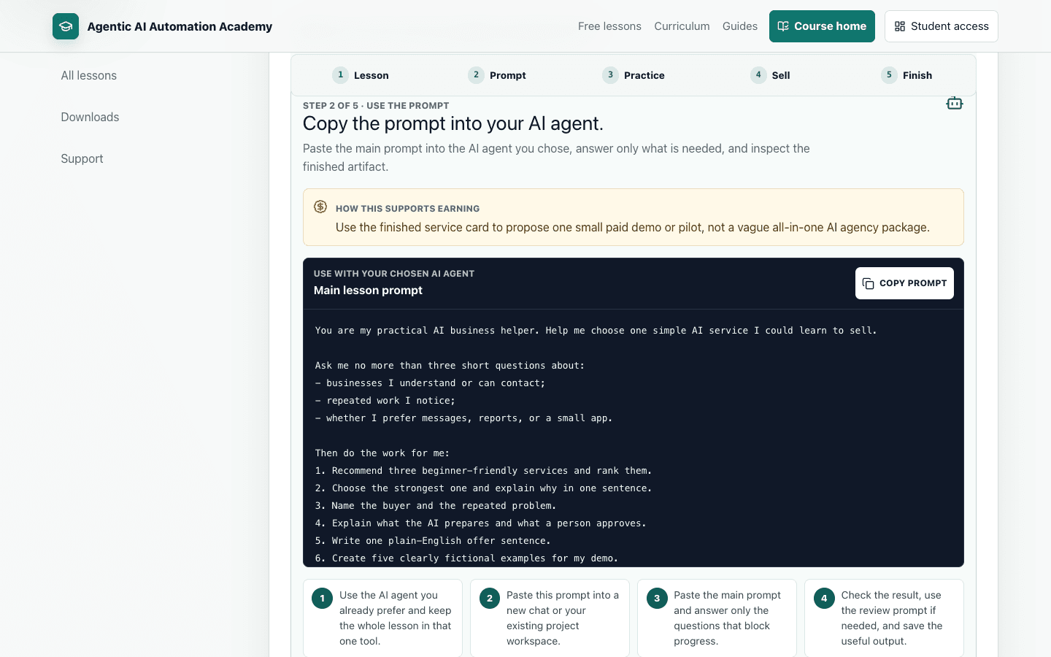Click the Course home button
The height and width of the screenshot is (657, 1051).
coord(822,26)
